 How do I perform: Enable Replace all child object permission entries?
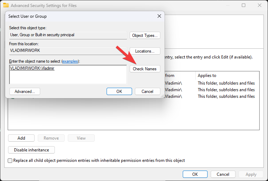tap(10, 160)
